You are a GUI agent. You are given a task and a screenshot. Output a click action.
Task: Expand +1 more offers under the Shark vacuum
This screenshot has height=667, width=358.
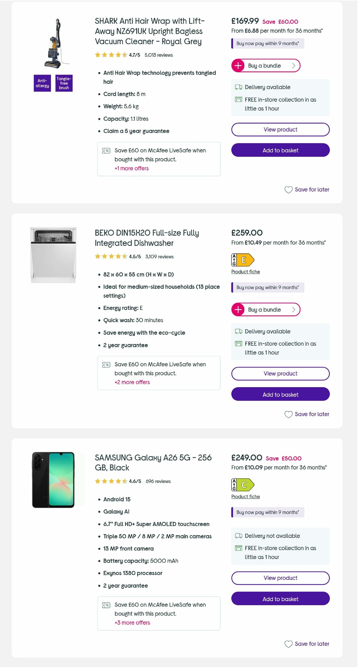click(132, 168)
